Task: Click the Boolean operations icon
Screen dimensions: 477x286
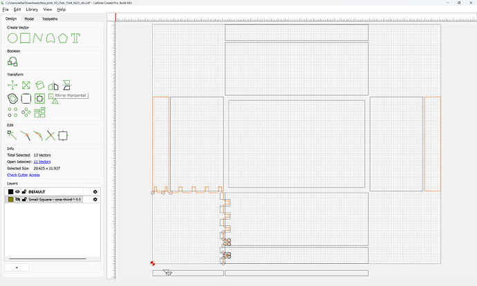Action: 12,61
